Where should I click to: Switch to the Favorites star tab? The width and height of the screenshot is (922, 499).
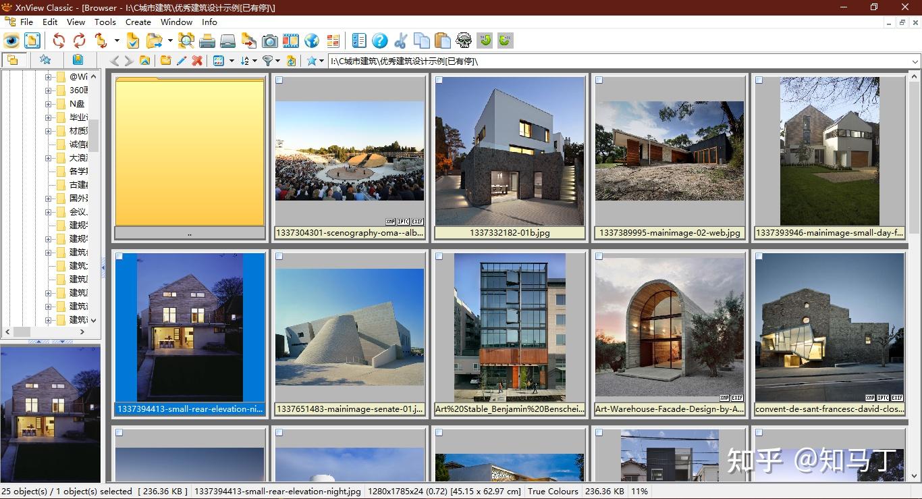click(x=45, y=60)
